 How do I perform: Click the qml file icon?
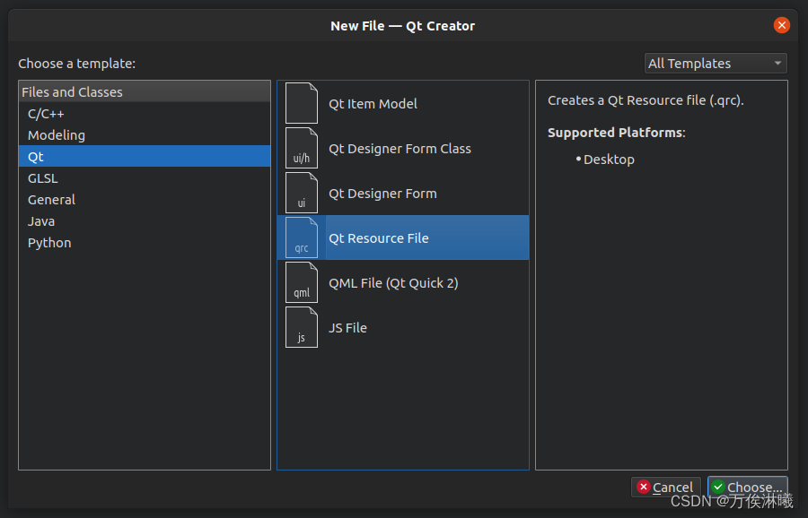tap(302, 282)
